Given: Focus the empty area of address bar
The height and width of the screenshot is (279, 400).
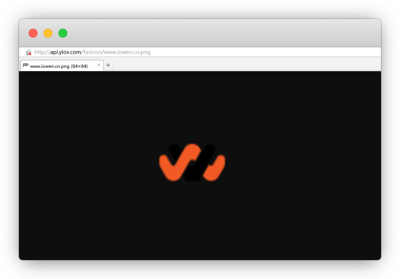Looking at the screenshot, I should tap(260, 52).
